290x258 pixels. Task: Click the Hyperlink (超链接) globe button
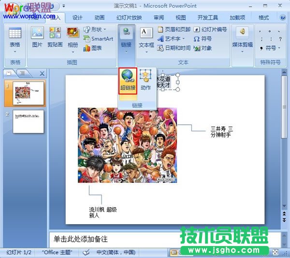point(128,81)
